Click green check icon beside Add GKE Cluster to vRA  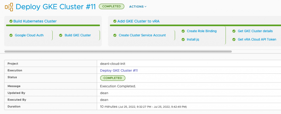coord(115,21)
